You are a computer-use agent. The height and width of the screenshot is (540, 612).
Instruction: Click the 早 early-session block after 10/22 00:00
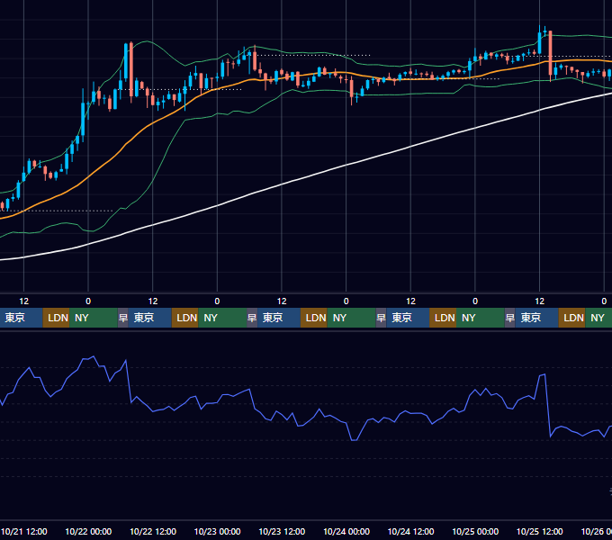[x=123, y=318]
